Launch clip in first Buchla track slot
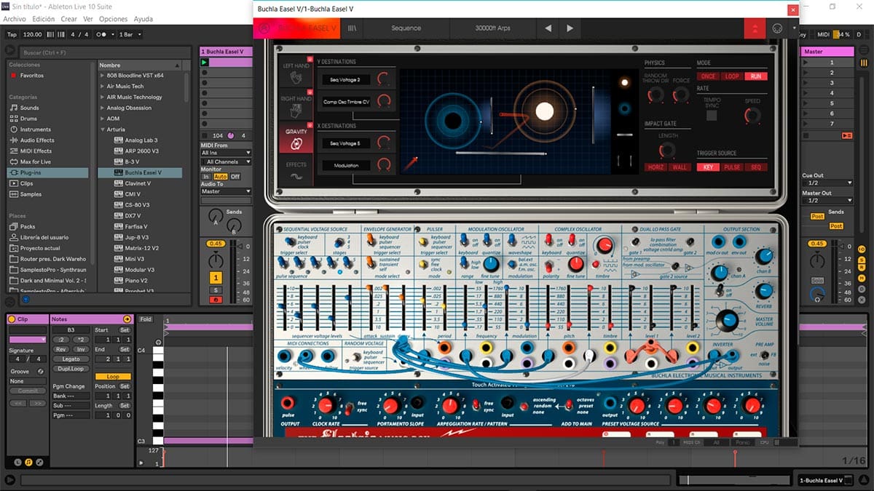The height and width of the screenshot is (491, 874). click(x=205, y=63)
